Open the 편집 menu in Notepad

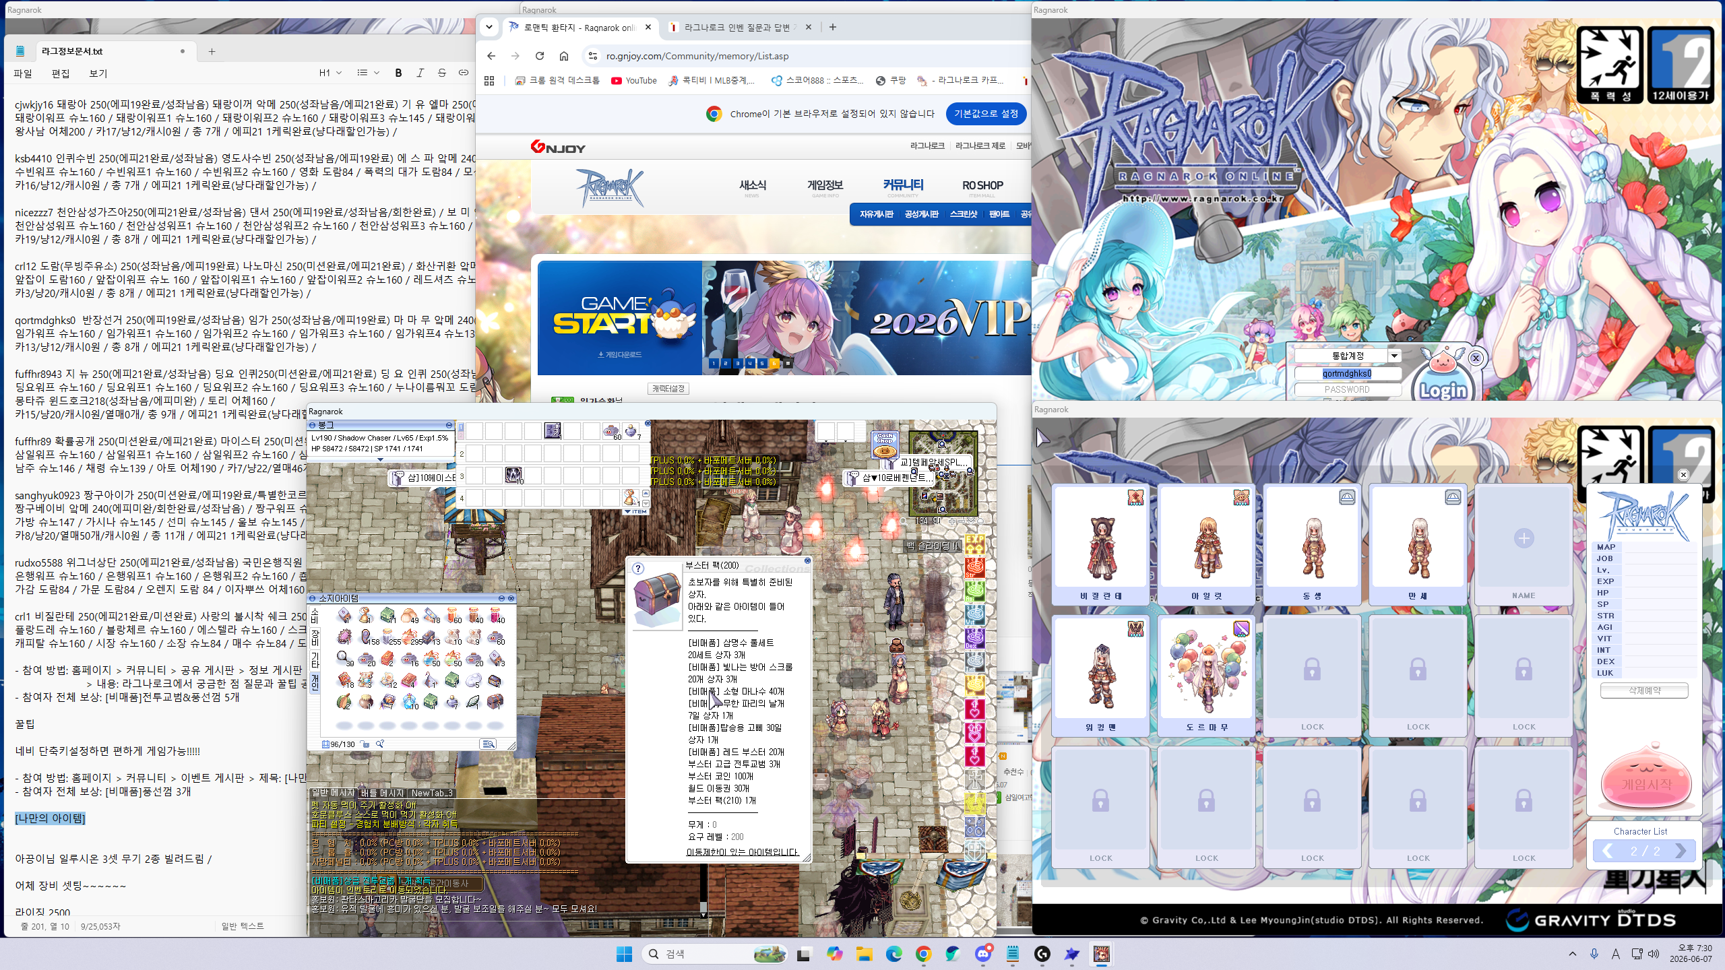click(61, 73)
